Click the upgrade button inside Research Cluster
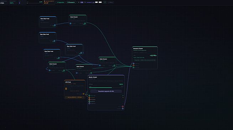The height and width of the screenshot is (130, 233). [x=145, y=60]
